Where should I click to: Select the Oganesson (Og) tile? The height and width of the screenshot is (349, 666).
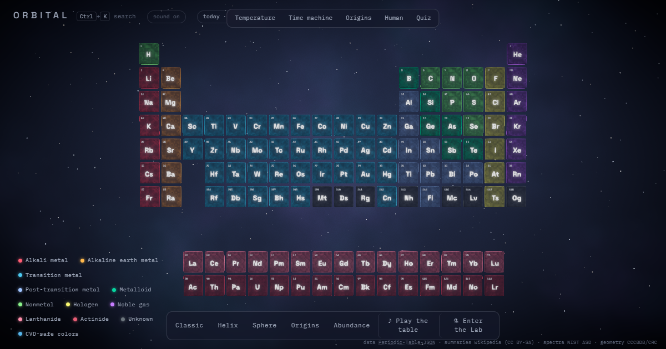tap(517, 197)
